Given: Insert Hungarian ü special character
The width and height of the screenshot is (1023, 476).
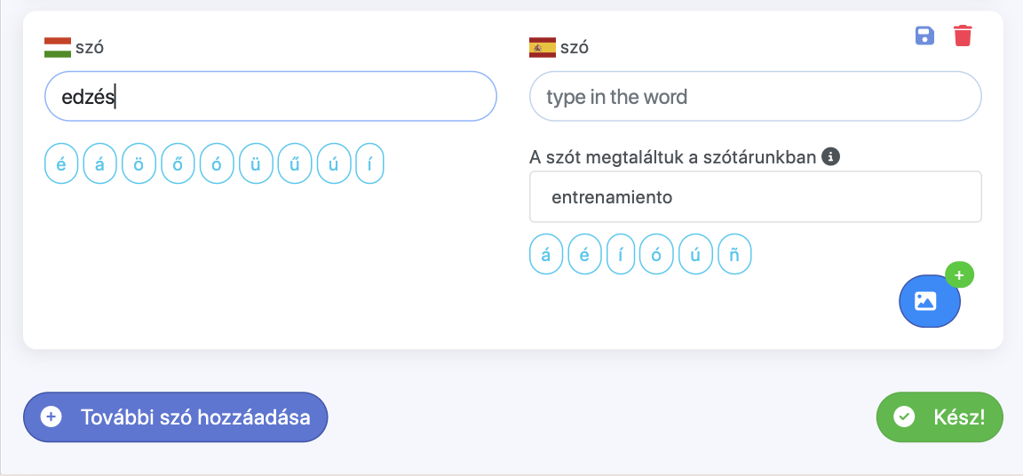Looking at the screenshot, I should (x=256, y=166).
